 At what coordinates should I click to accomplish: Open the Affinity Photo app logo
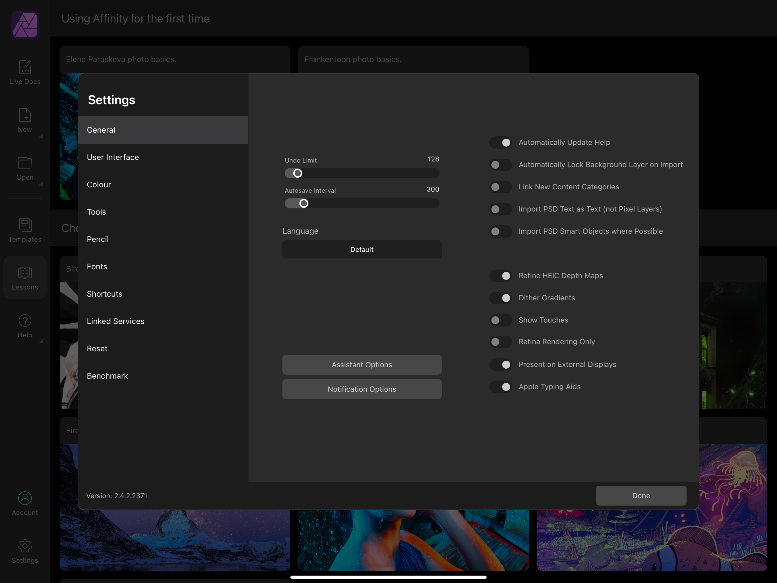pos(24,24)
